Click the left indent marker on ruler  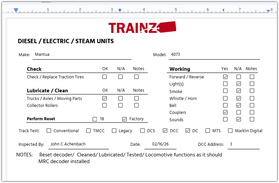(x=16, y=10)
